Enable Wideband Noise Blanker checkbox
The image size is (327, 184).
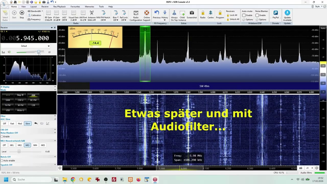coord(257,15)
